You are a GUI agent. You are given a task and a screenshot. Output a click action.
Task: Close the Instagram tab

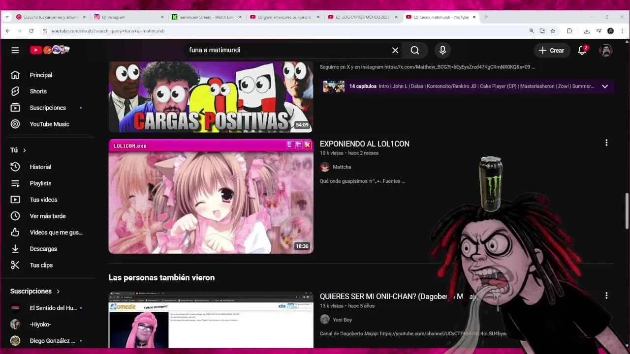[162, 17]
